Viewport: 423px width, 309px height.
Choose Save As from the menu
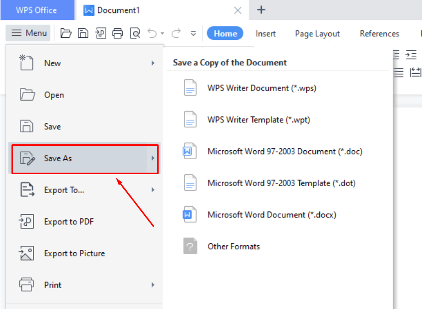pyautogui.click(x=85, y=159)
